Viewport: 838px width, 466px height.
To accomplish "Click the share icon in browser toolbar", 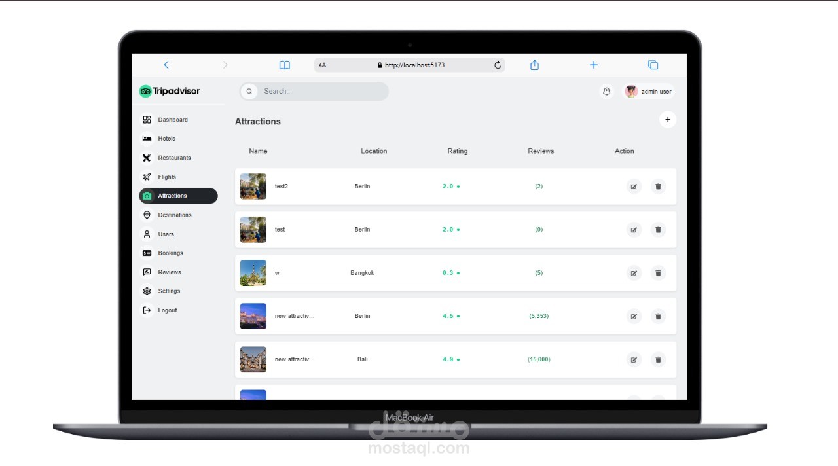I will pos(534,65).
